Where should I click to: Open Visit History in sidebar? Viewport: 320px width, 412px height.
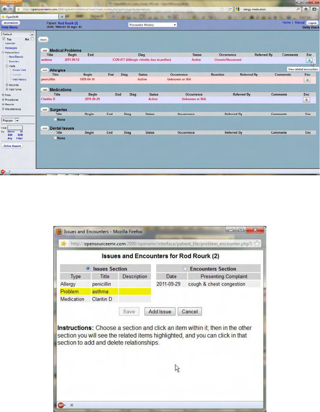[19, 79]
